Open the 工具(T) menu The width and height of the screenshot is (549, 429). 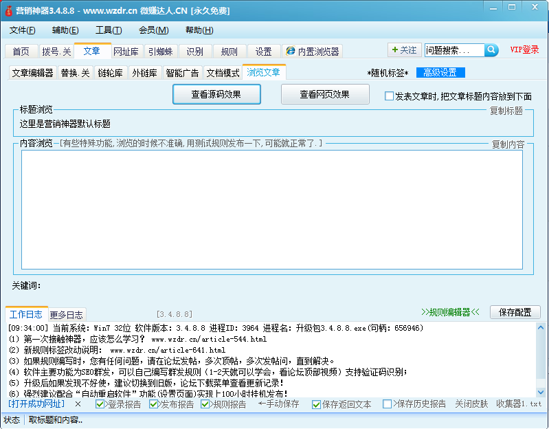[109, 30]
